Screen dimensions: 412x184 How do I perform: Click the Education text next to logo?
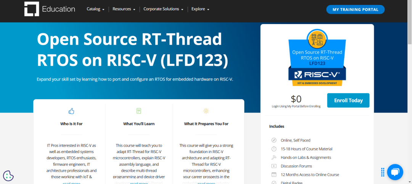pos(58,9)
